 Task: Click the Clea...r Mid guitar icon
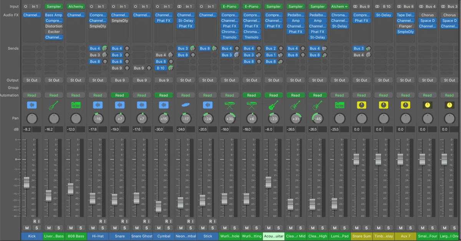(x=295, y=105)
